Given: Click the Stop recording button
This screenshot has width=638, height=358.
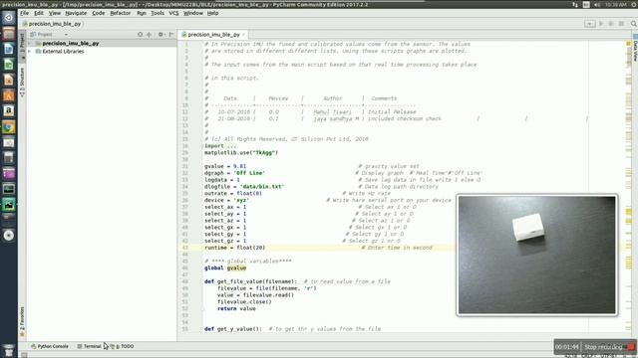Looking at the screenshot, I should click(609, 347).
